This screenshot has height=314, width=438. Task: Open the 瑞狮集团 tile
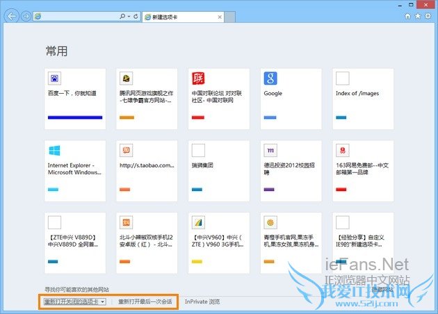pos(219,171)
